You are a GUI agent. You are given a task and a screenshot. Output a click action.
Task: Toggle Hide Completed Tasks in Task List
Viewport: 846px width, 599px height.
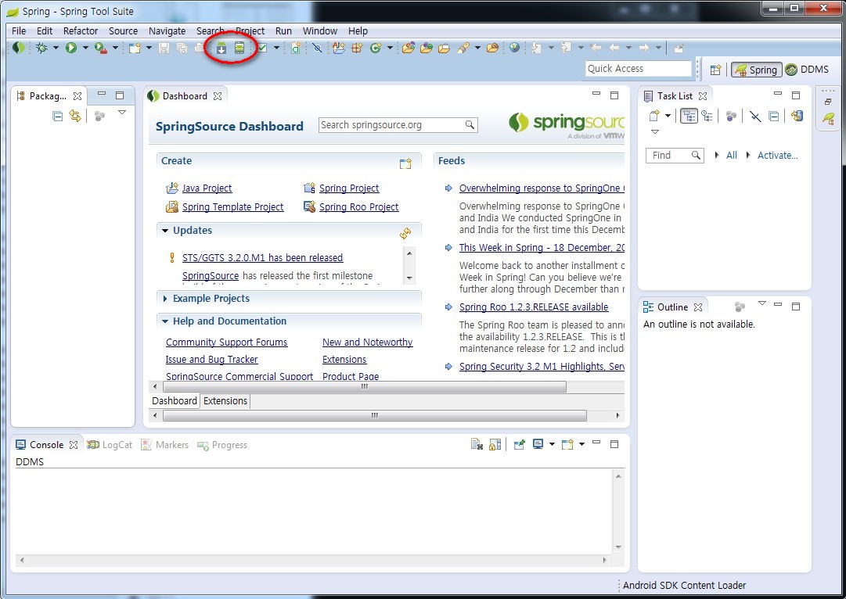tap(754, 116)
